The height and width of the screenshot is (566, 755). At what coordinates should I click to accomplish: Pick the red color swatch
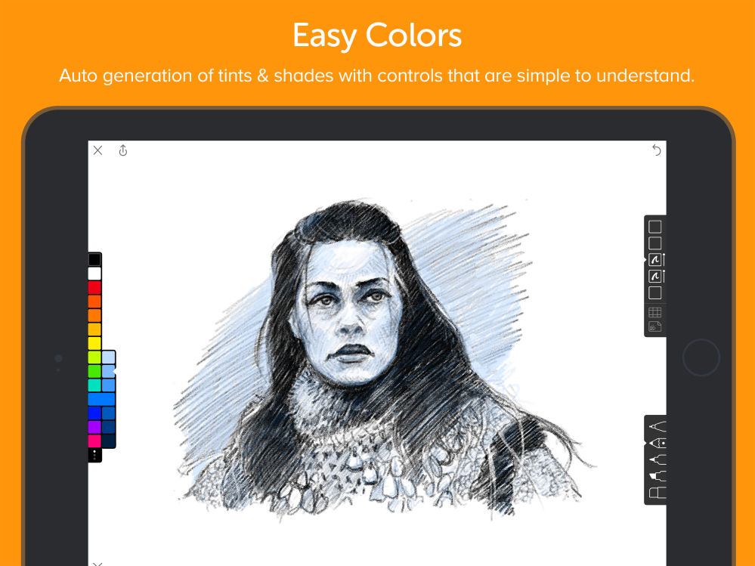click(x=94, y=287)
